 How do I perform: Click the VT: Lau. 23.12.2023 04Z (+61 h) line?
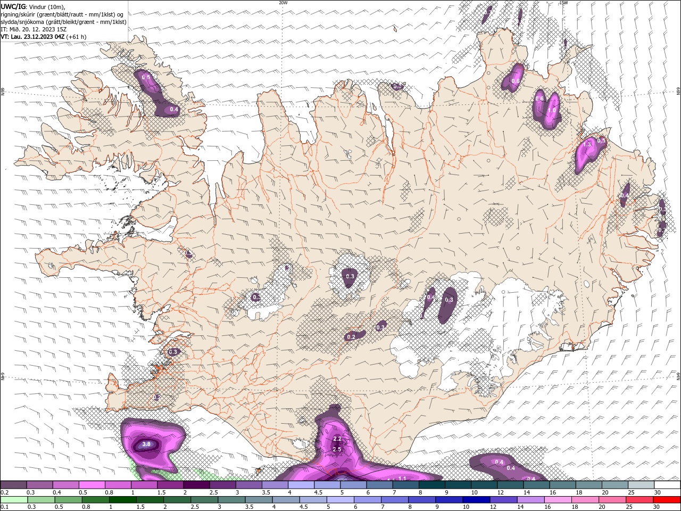[44, 37]
